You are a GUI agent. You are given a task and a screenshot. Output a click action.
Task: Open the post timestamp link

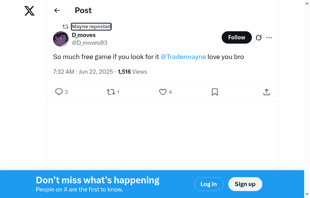83,72
